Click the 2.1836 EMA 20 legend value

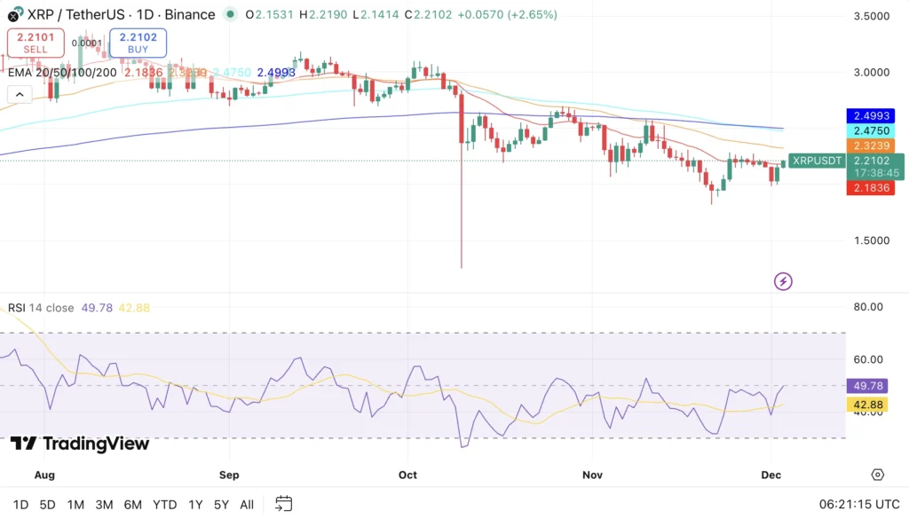[x=143, y=73]
